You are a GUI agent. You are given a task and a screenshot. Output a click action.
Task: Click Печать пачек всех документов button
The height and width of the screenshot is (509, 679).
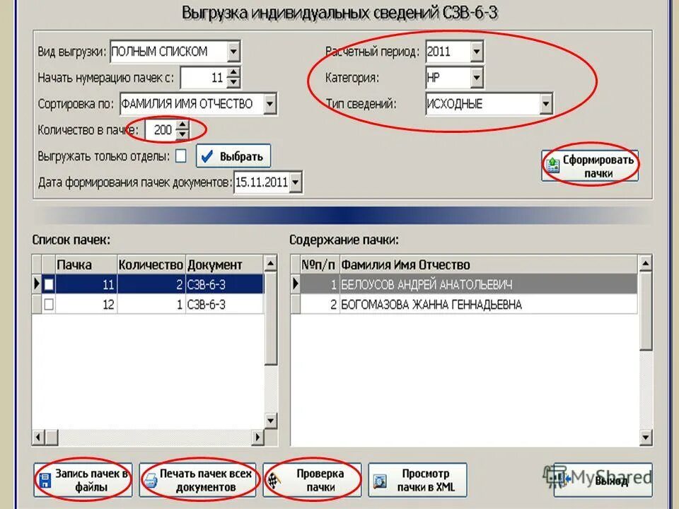coord(197,481)
